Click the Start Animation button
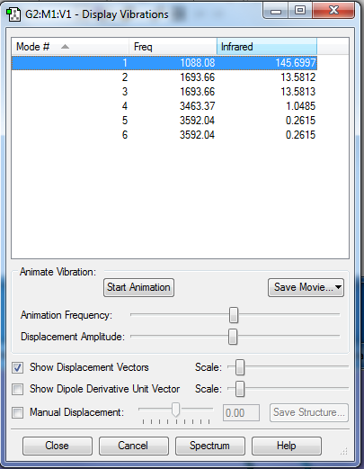 (x=138, y=287)
